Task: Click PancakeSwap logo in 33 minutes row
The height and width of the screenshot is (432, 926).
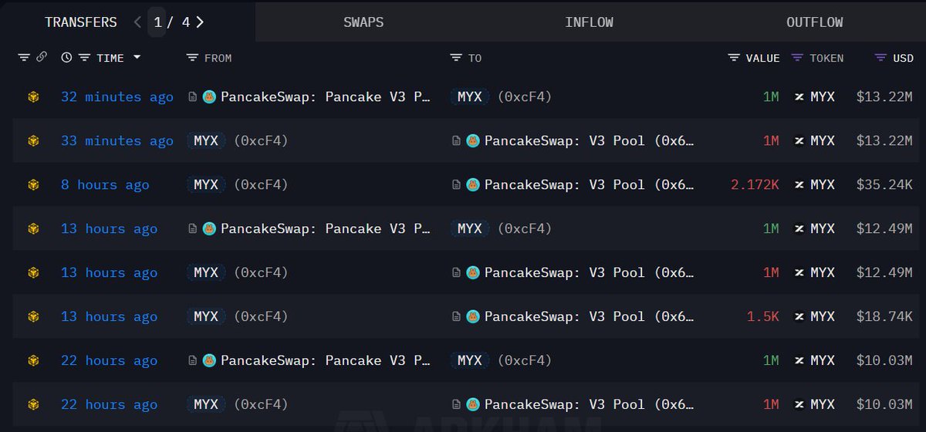Action: 473,141
